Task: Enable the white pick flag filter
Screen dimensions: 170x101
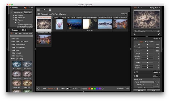Action: [67, 88]
